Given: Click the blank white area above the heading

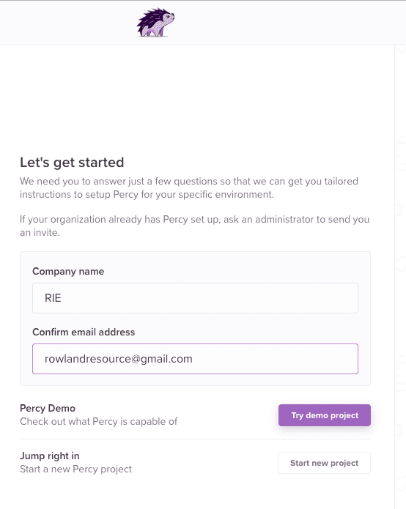Looking at the screenshot, I should tap(195, 97).
